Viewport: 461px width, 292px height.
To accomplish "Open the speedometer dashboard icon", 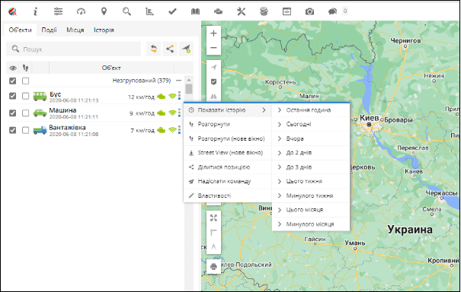I will 81,11.
